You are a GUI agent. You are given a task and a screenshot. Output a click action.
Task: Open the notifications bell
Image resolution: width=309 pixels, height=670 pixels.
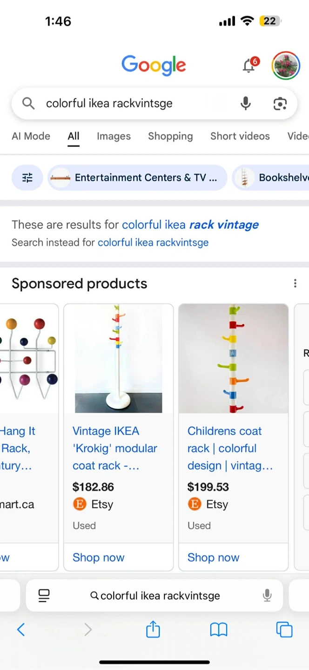(249, 66)
